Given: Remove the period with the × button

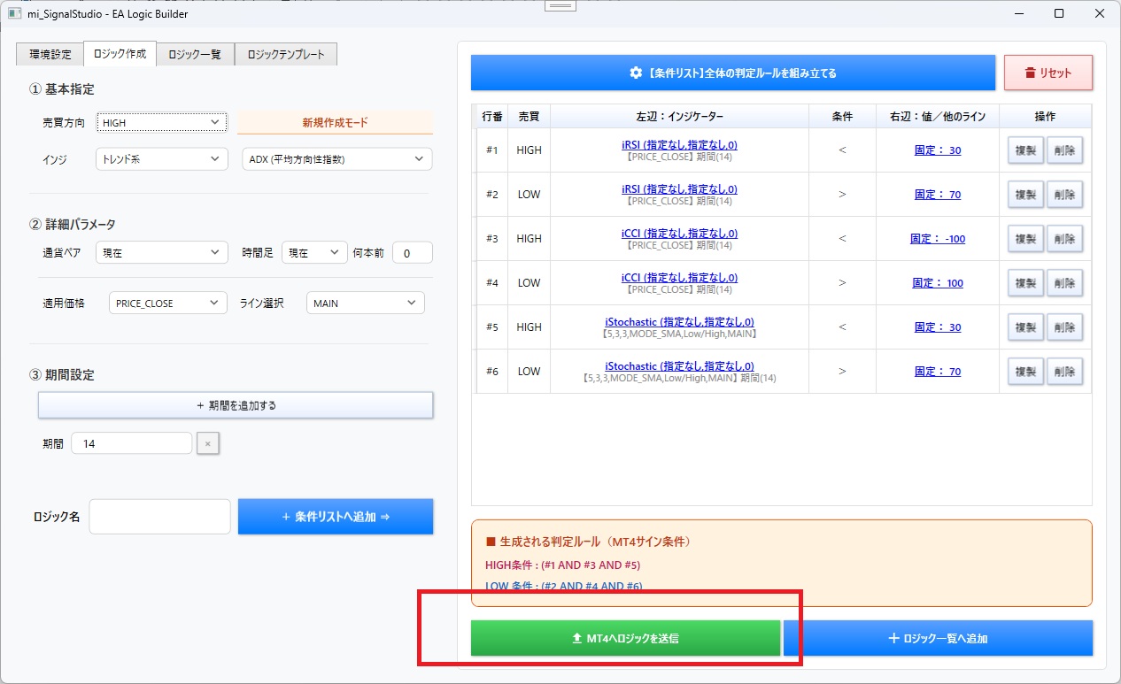Looking at the screenshot, I should (208, 443).
